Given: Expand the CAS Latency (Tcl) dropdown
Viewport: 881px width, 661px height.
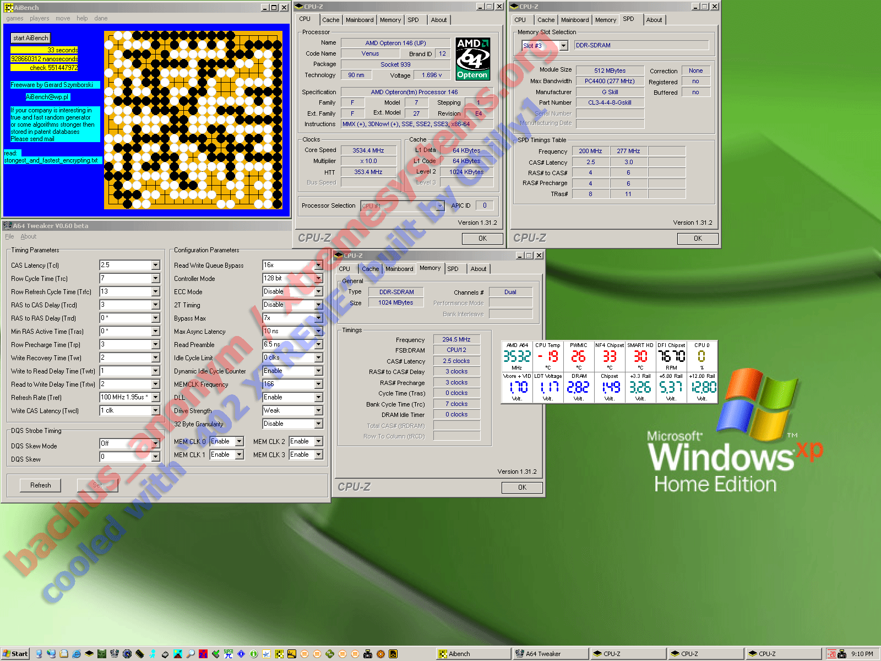Looking at the screenshot, I should pyautogui.click(x=156, y=266).
